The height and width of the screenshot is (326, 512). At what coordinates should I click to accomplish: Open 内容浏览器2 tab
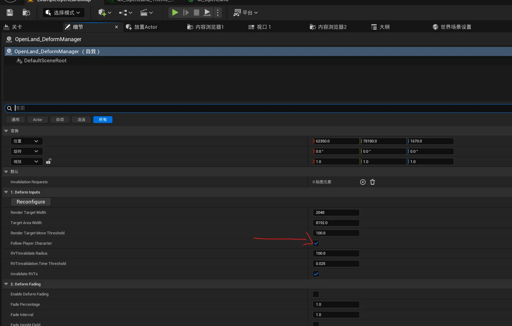click(x=328, y=27)
